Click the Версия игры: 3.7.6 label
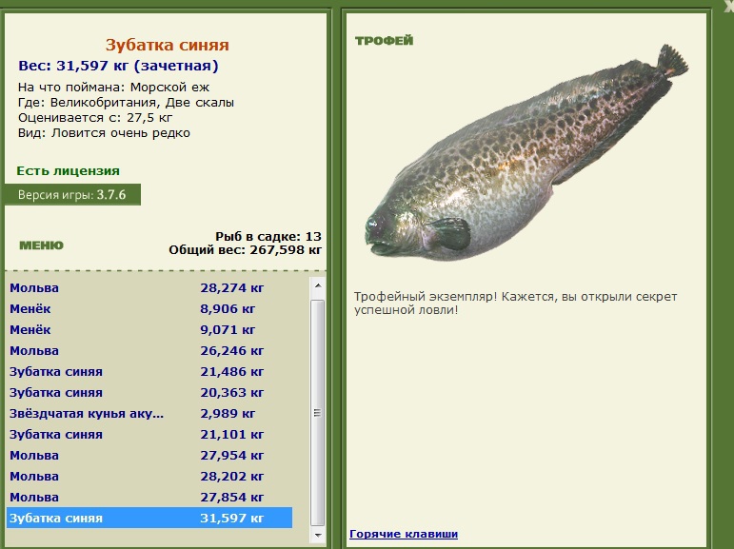 coord(72,195)
